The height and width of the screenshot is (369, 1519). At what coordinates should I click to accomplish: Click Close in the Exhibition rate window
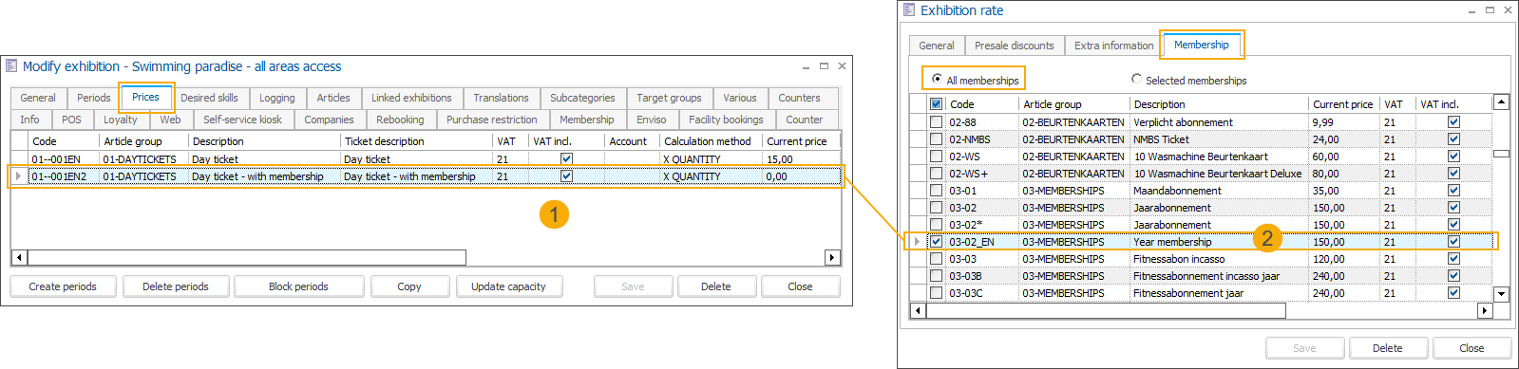click(1472, 348)
